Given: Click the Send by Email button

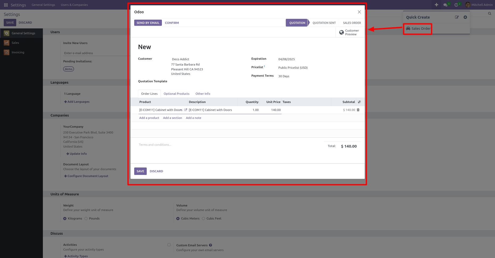Looking at the screenshot, I should click(148, 23).
